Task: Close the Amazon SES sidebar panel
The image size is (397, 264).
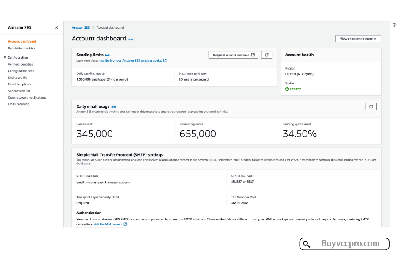Action: click(56, 27)
